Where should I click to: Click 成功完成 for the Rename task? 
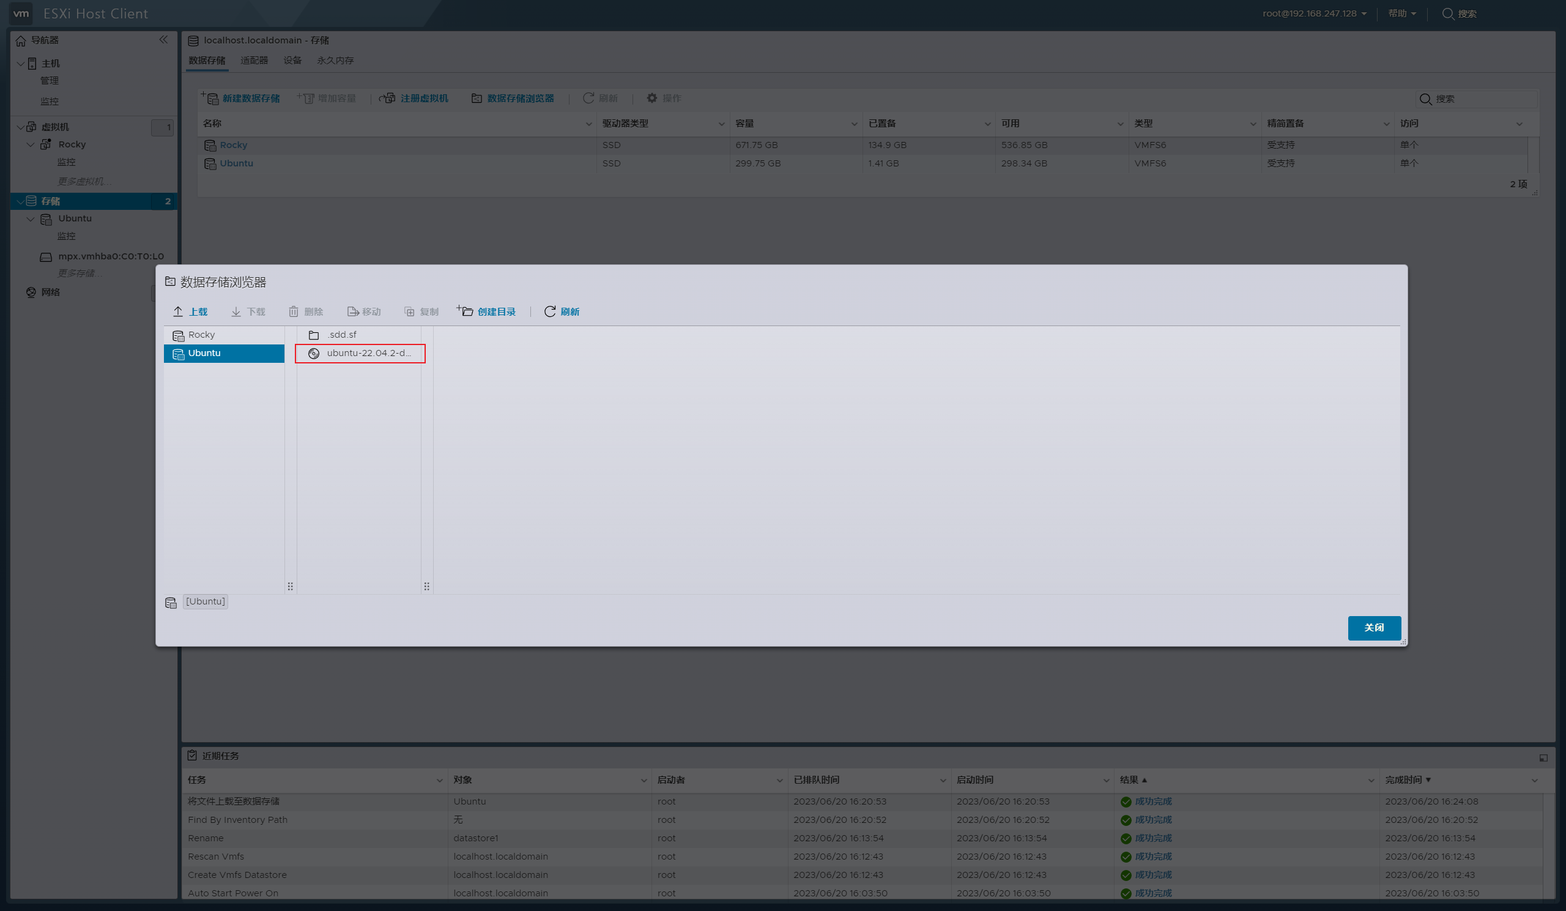1153,838
